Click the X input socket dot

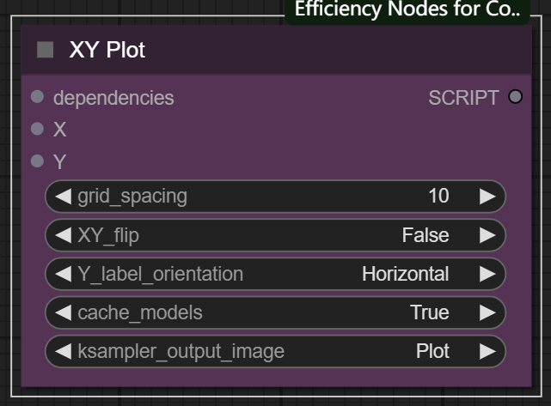pyautogui.click(x=37, y=130)
